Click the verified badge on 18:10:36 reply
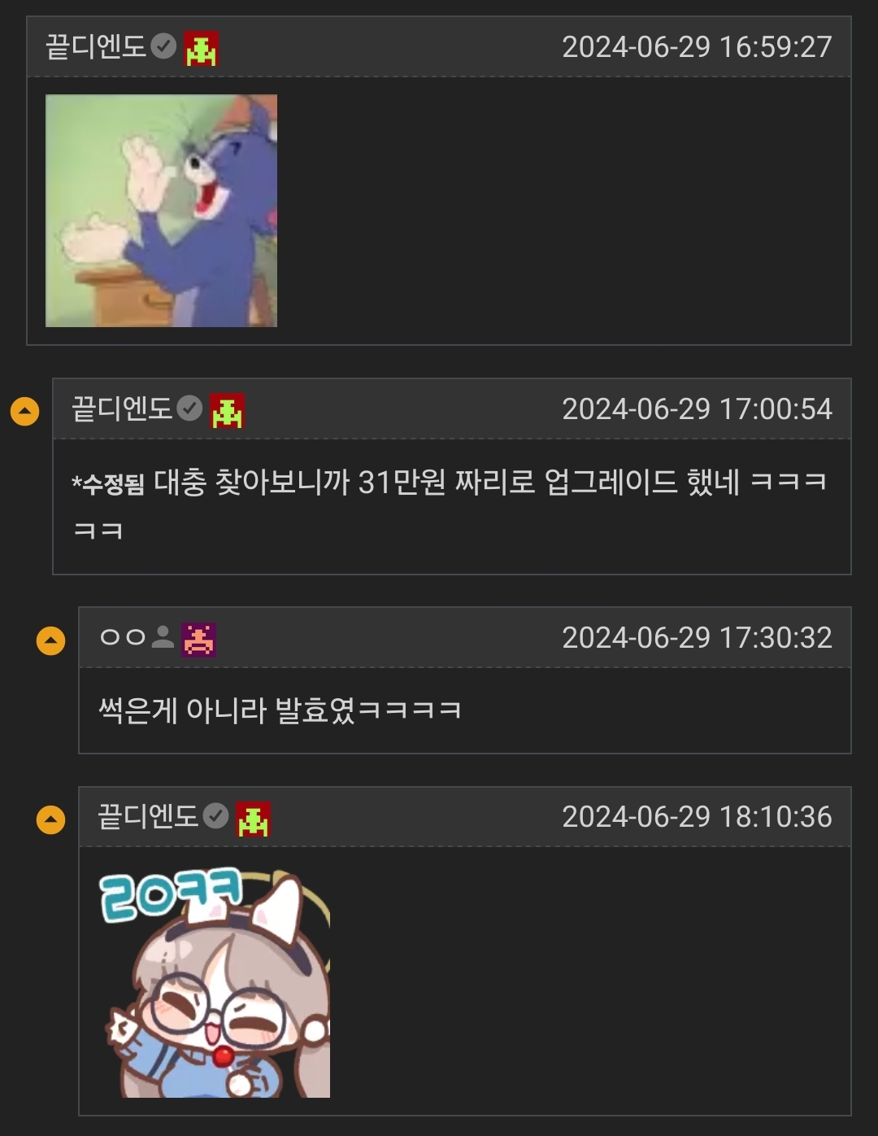 click(215, 815)
